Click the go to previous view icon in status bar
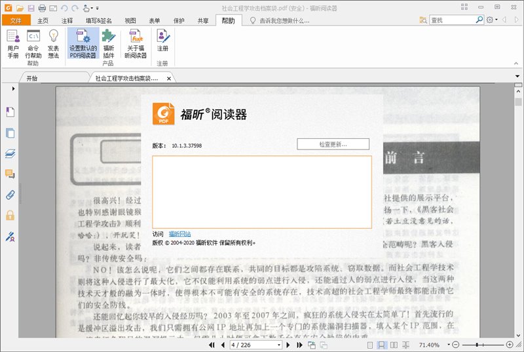 coord(312,345)
